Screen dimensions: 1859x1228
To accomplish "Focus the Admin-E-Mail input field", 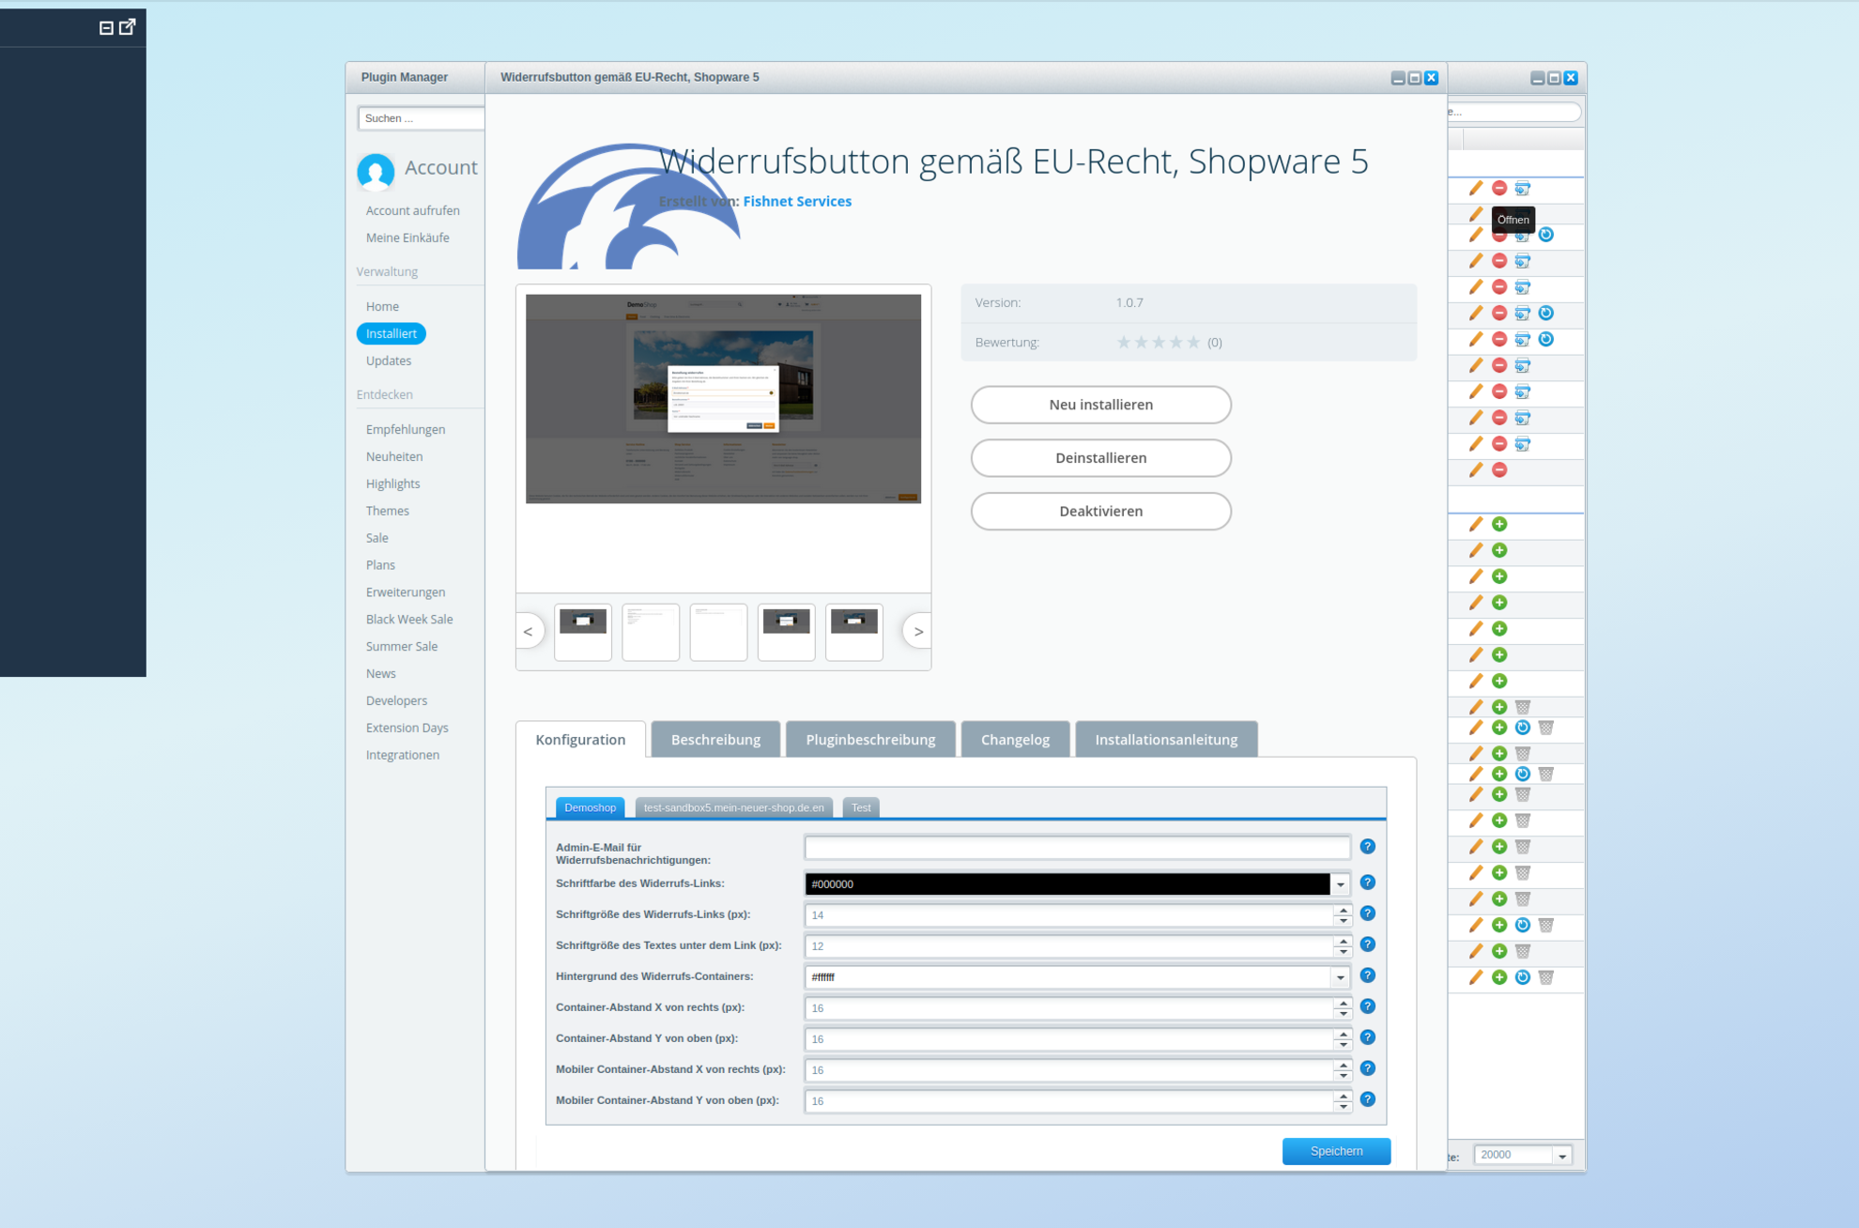I will click(1077, 848).
